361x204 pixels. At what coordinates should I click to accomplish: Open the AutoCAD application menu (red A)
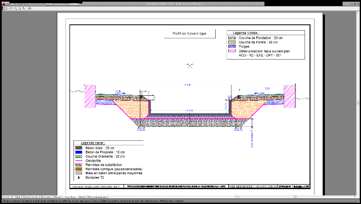[3, 3]
